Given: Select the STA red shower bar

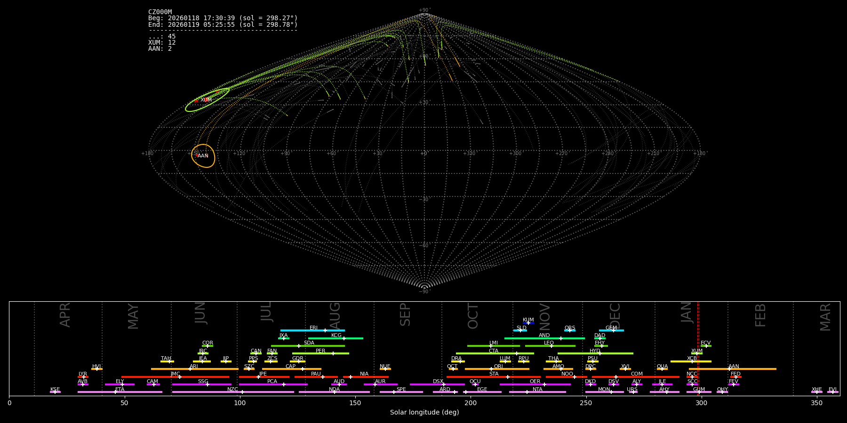Looking at the screenshot, I should pos(493,377).
